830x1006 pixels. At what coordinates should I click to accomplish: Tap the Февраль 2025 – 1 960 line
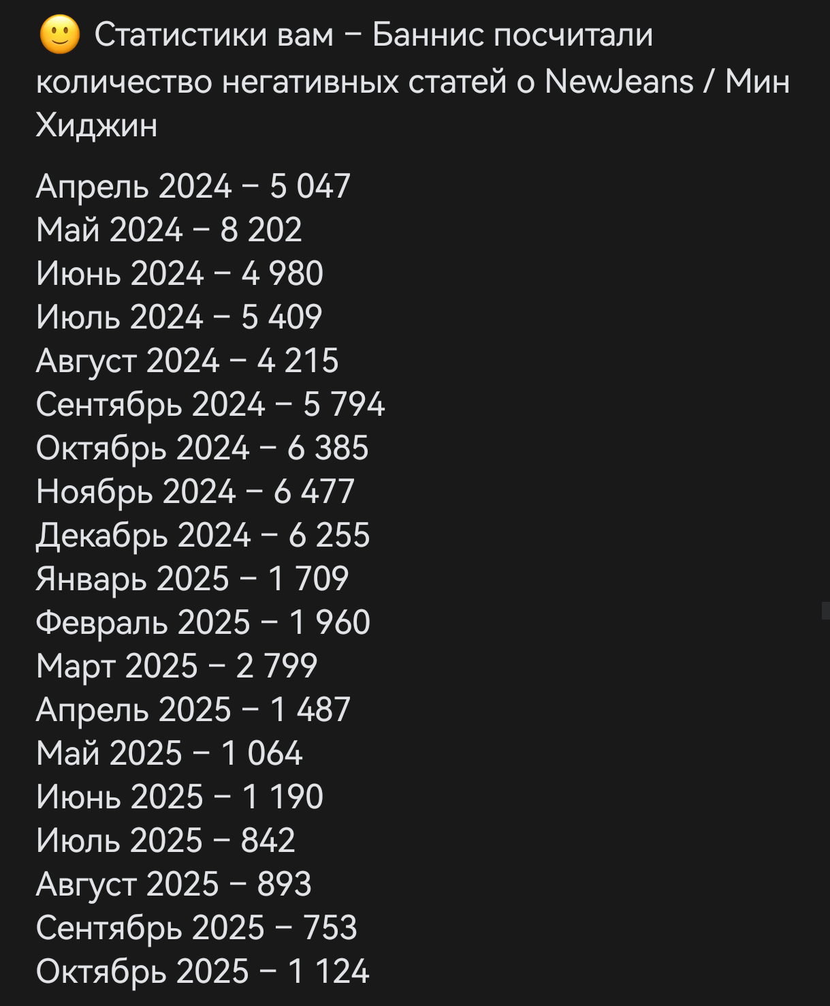point(202,622)
